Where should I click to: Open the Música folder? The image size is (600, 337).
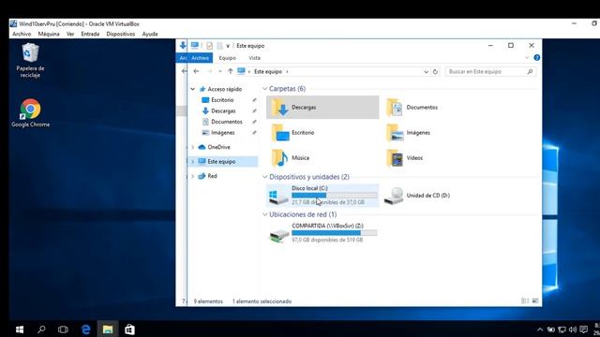(291, 158)
